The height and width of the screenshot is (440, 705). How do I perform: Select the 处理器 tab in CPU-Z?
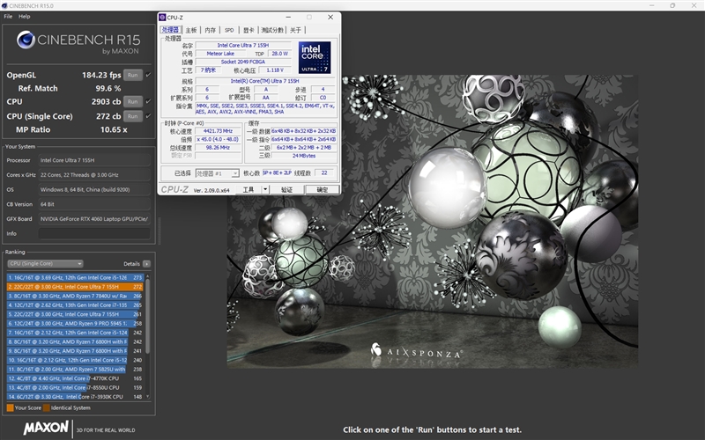(170, 30)
